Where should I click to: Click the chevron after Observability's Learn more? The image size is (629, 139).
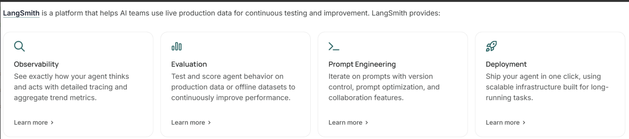pyautogui.click(x=52, y=123)
